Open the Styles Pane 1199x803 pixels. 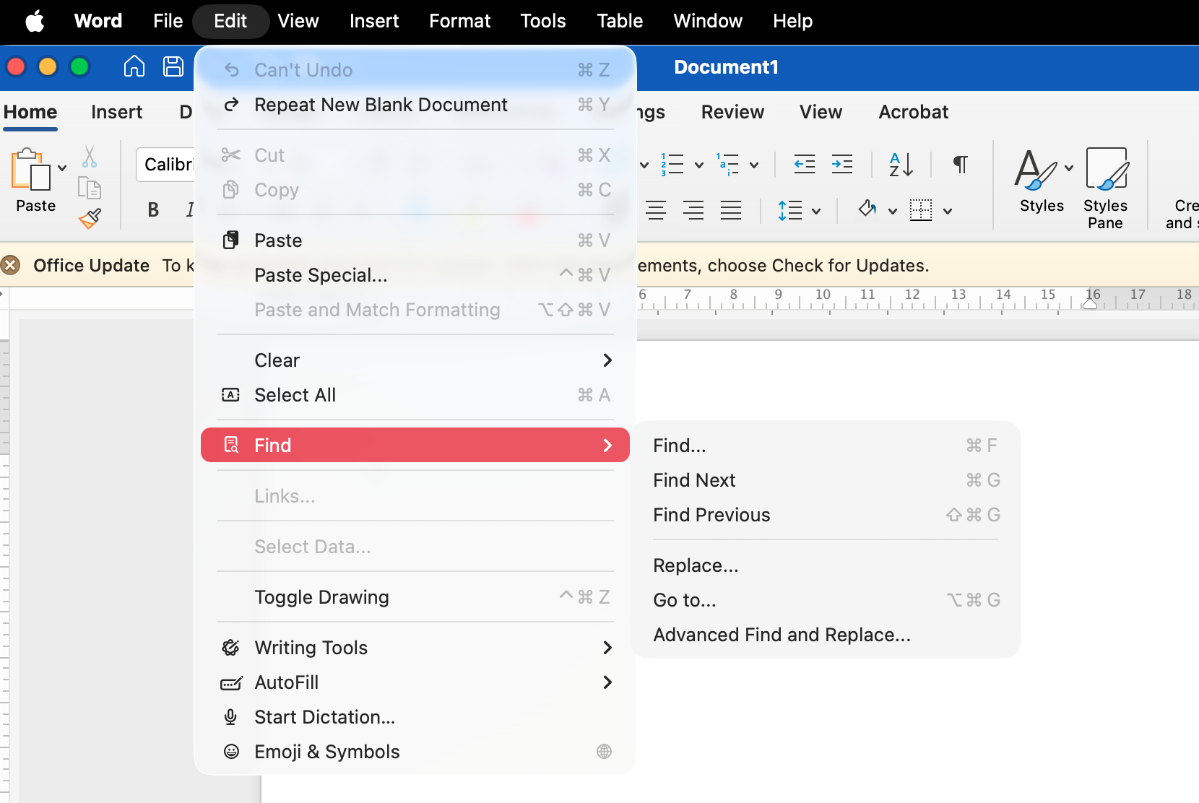coord(1105,186)
